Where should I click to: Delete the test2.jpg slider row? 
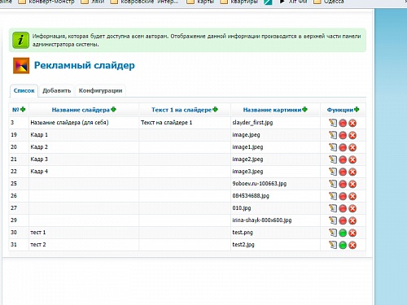pos(352,245)
